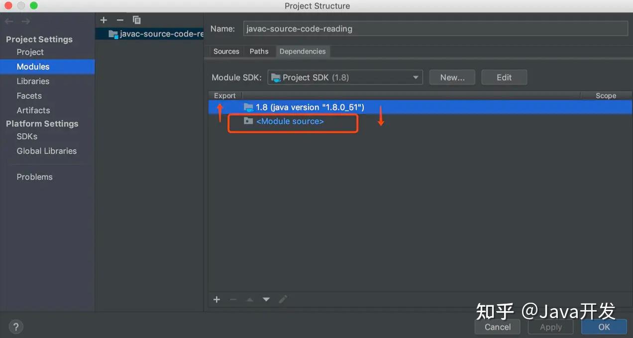Click the Scope column header
633x338 pixels.
[606, 95]
